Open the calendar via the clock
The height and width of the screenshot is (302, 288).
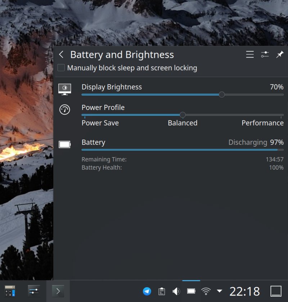(x=244, y=292)
